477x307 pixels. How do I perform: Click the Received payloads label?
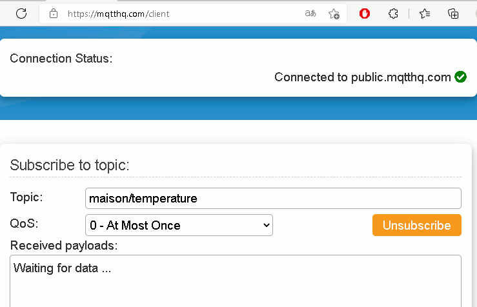click(64, 246)
